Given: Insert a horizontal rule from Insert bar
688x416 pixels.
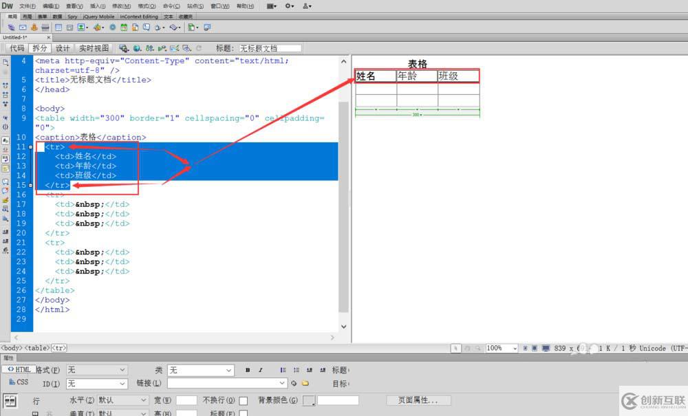Looking at the screenshot, I should click(x=45, y=28).
